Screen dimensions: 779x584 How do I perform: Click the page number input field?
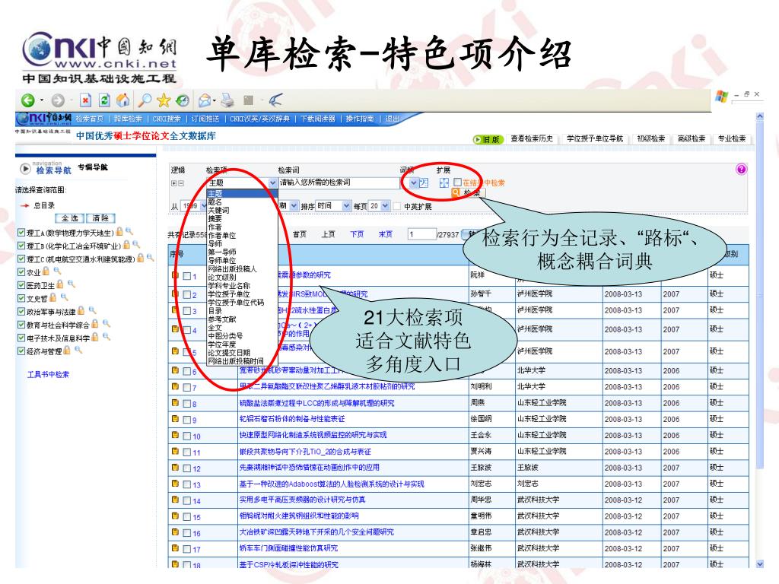click(x=421, y=234)
